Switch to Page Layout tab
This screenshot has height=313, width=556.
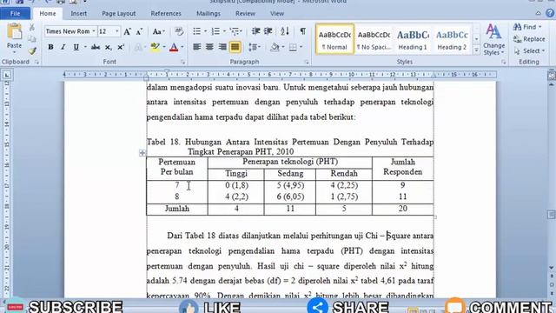[119, 14]
